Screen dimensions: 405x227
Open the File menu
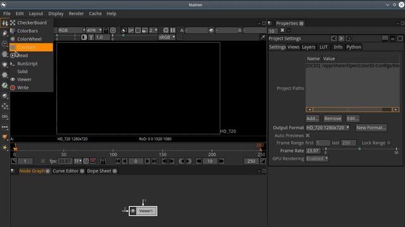click(x=7, y=14)
